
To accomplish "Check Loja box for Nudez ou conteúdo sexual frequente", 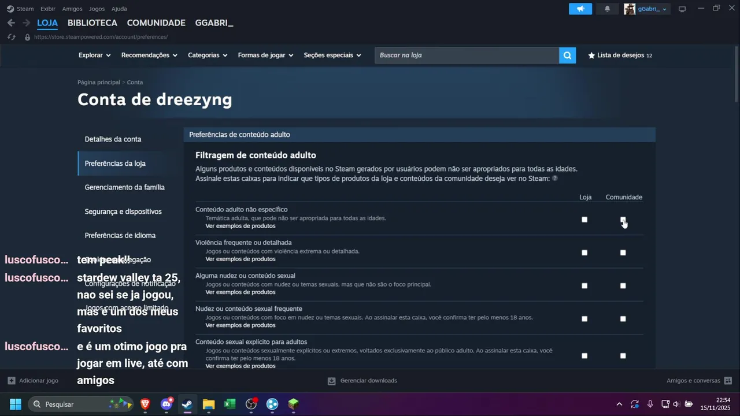I will pyautogui.click(x=584, y=318).
